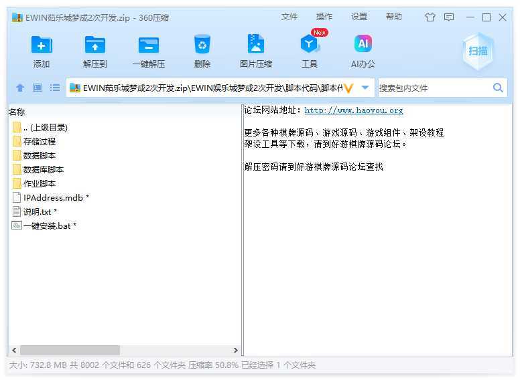Click the 添加 add-files toolbar icon
The width and height of the screenshot is (520, 380).
42,45
